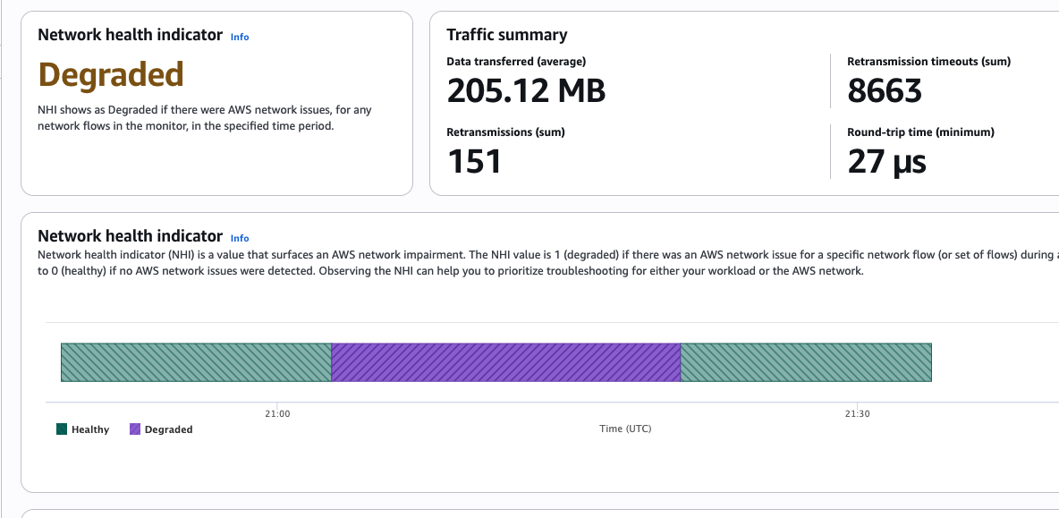This screenshot has width=1059, height=518.
Task: Select the first healthy segment before 21:00
Action: (x=196, y=362)
